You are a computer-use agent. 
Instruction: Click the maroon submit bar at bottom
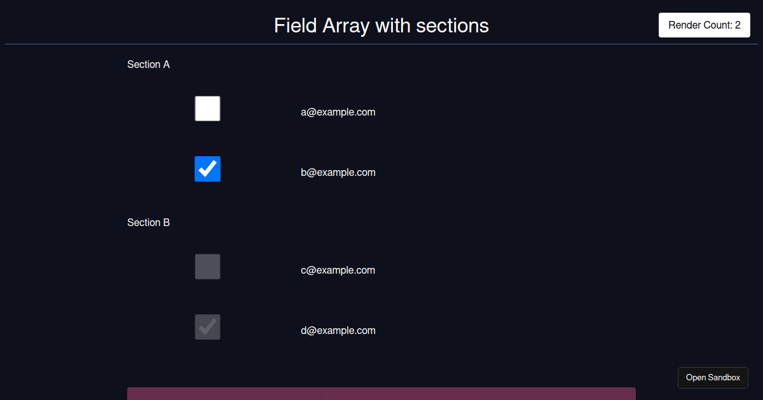[381, 394]
